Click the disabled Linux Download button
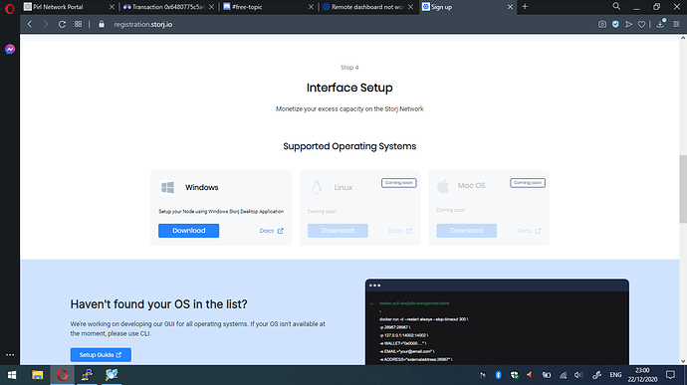The height and width of the screenshot is (385, 687). [x=338, y=231]
